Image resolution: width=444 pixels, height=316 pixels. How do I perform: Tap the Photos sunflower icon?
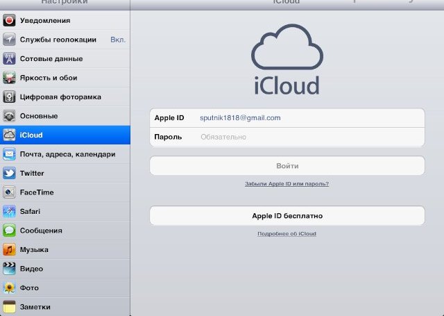[x=9, y=288]
